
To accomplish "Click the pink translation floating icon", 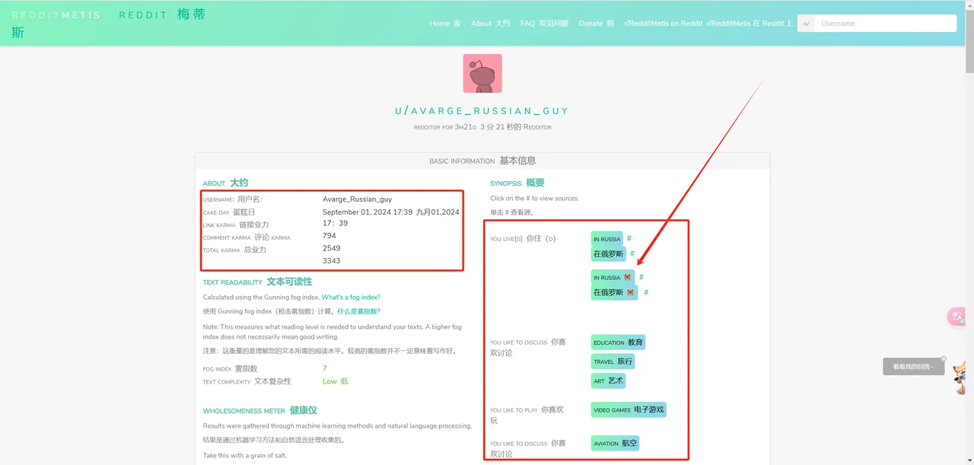I will tap(956, 316).
